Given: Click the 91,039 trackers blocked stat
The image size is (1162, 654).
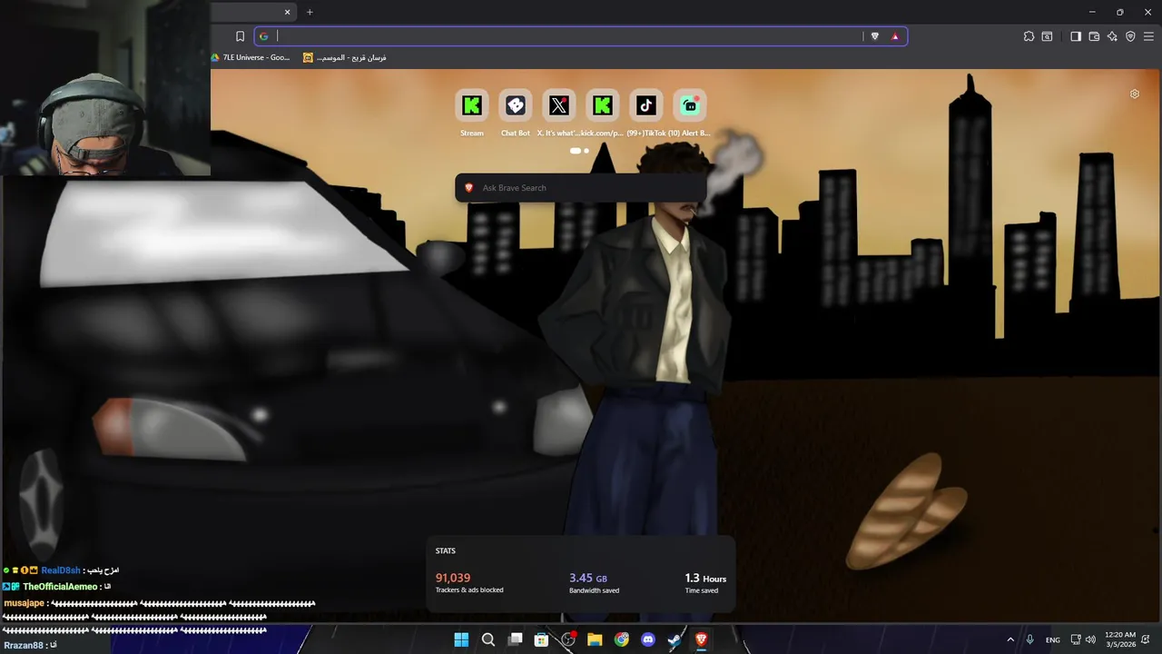Looking at the screenshot, I should point(469,583).
